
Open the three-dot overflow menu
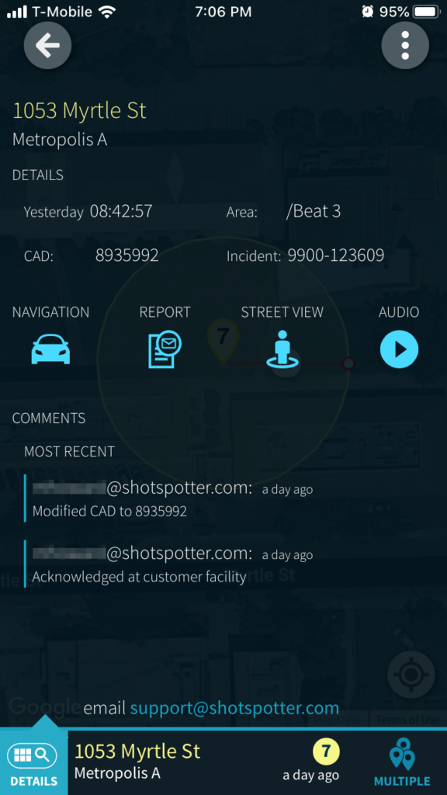click(405, 46)
